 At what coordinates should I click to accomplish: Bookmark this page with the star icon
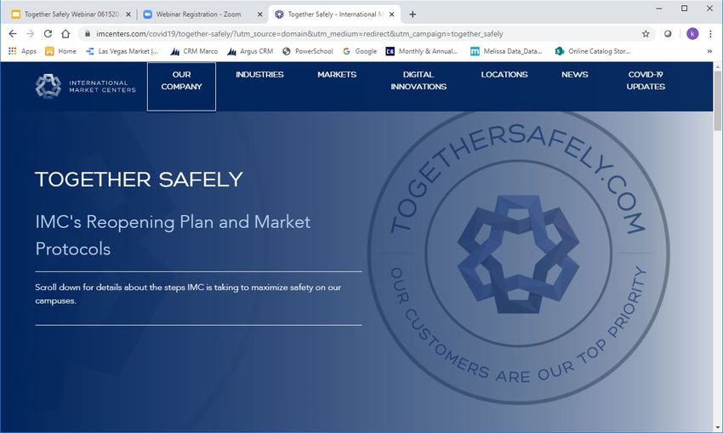646,34
